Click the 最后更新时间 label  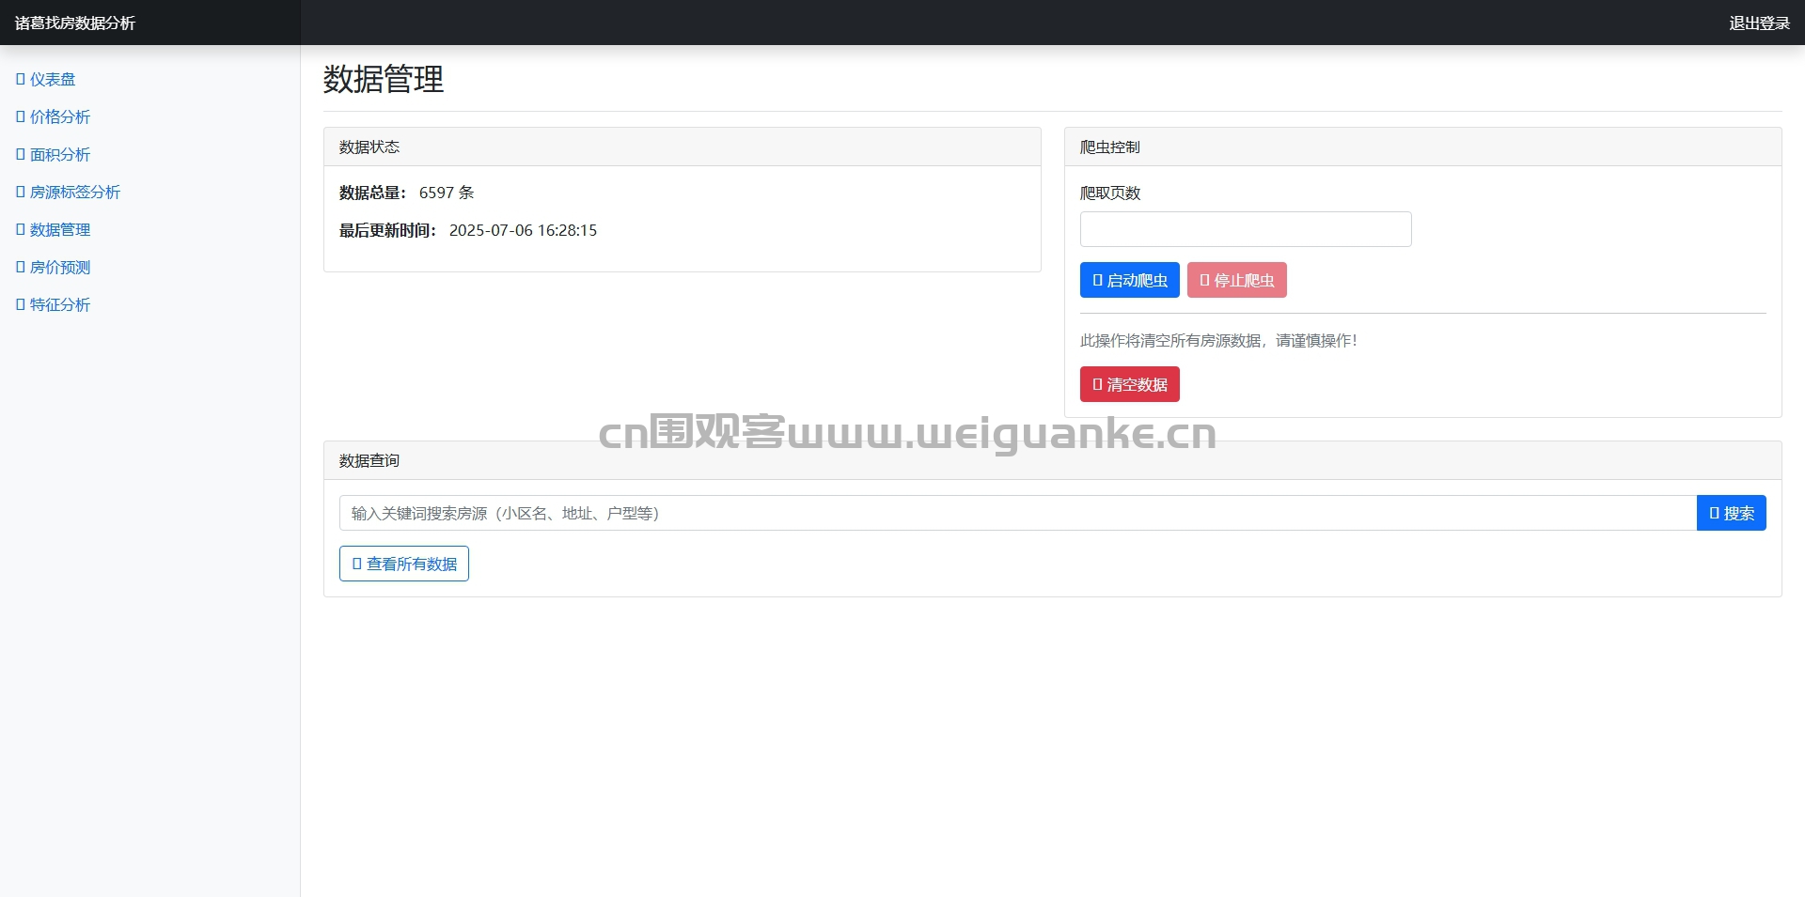tap(388, 230)
